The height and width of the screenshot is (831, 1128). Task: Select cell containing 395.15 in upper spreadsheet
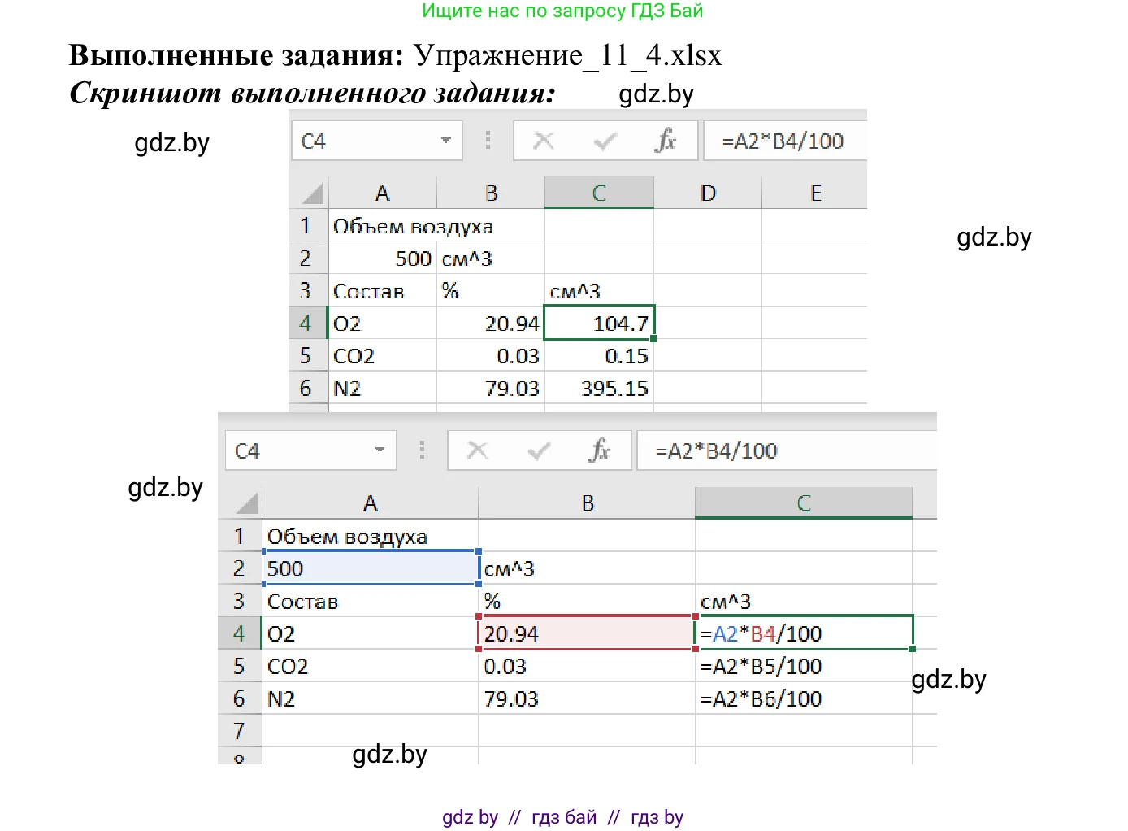599,389
